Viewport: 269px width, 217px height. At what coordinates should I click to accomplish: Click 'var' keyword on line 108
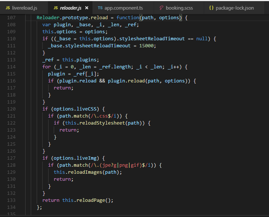[47, 25]
